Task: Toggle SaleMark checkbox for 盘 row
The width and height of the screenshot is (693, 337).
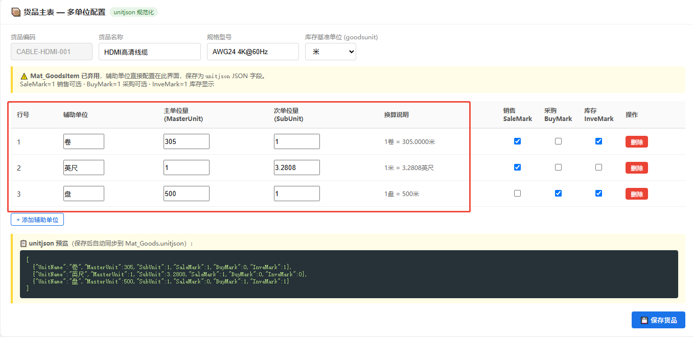Action: point(517,194)
